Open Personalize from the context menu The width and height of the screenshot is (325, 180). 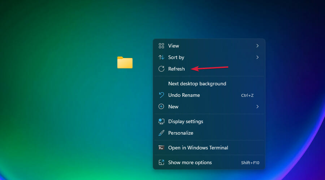(x=209, y=133)
